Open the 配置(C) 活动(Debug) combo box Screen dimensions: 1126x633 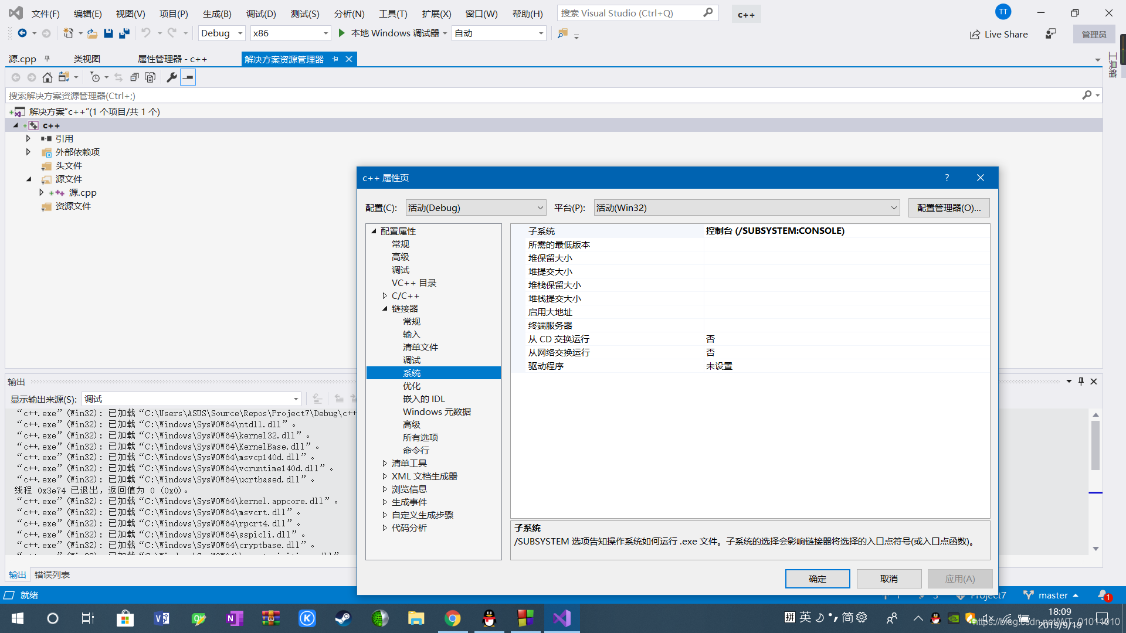476,207
